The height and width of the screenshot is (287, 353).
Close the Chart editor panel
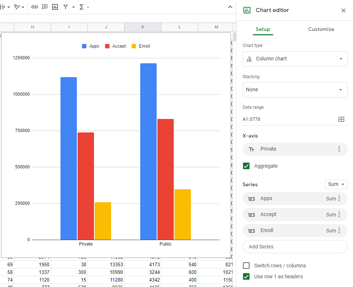coord(343,11)
